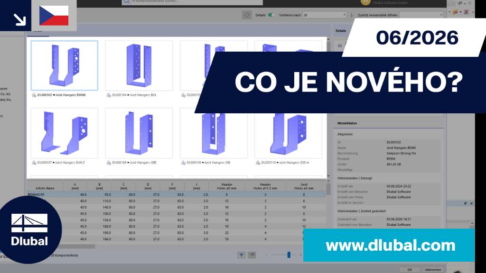Focus the Komponentenserie search field
This screenshot has width=486, height=273.
pos(192,2)
